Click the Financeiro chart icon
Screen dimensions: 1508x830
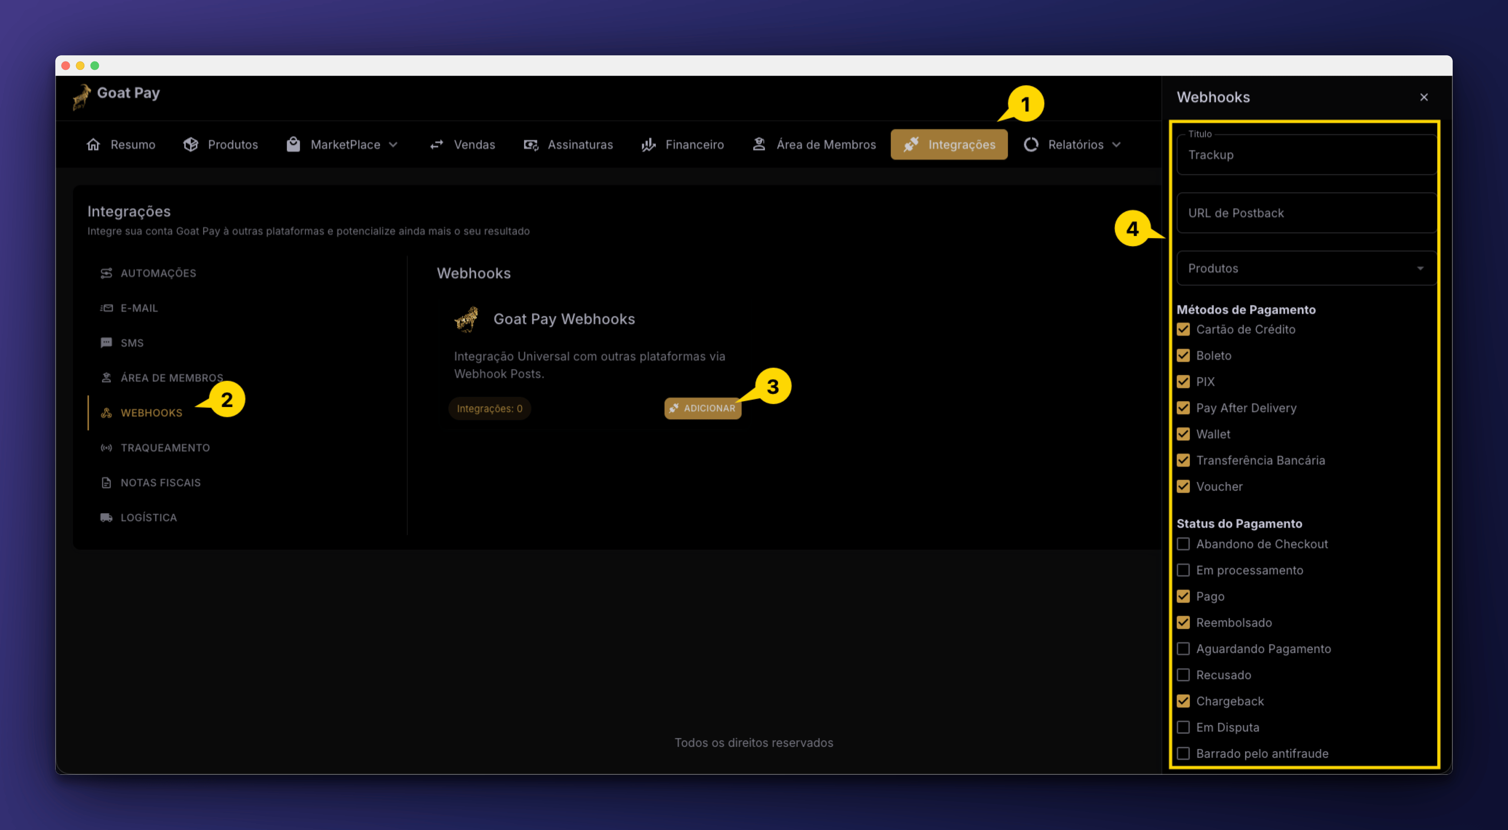point(648,144)
